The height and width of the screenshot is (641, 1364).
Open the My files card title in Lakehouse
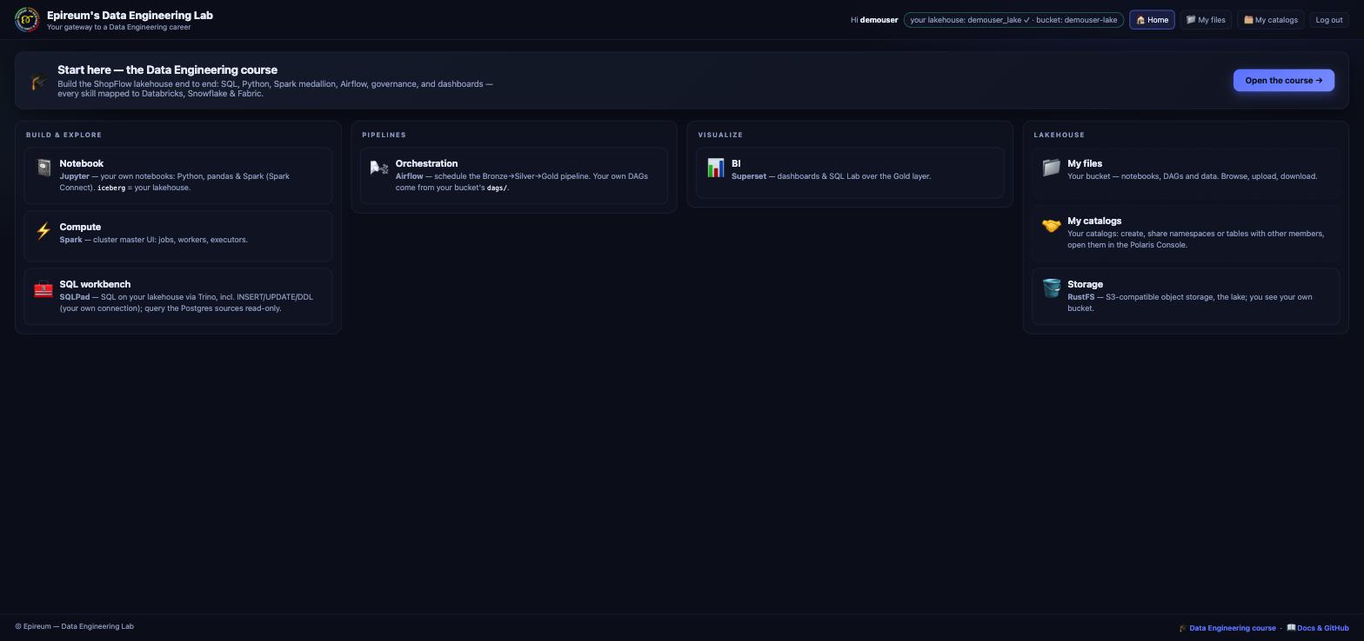coord(1085,163)
